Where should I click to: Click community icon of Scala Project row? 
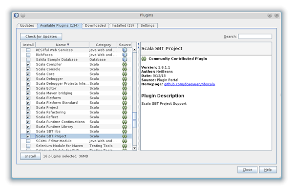click(125, 107)
